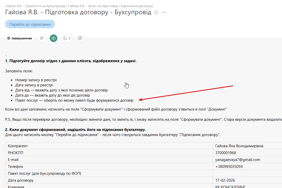This screenshot has width=282, height=188.
Task: Select value Гайова Яна Володимирівна
Action: tap(239, 146)
